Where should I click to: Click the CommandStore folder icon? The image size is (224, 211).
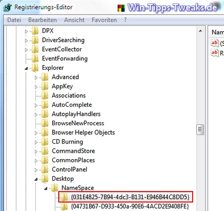click(45, 151)
